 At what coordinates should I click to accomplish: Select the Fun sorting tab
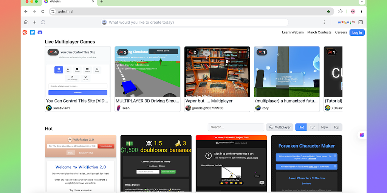click(x=313, y=127)
